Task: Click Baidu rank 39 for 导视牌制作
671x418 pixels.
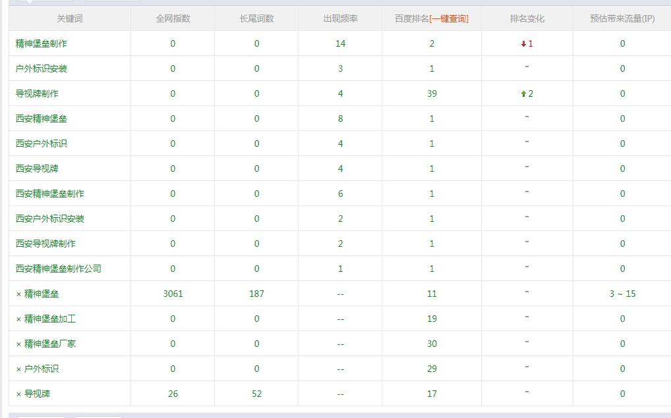Action: 432,94
